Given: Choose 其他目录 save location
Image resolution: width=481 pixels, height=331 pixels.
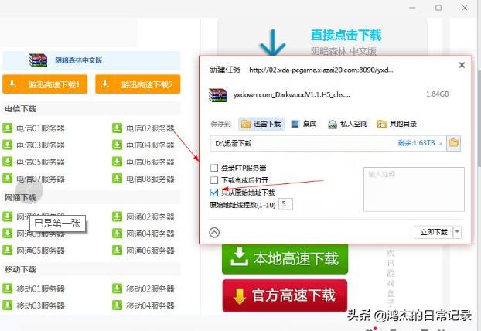Looking at the screenshot, I should click(396, 124).
